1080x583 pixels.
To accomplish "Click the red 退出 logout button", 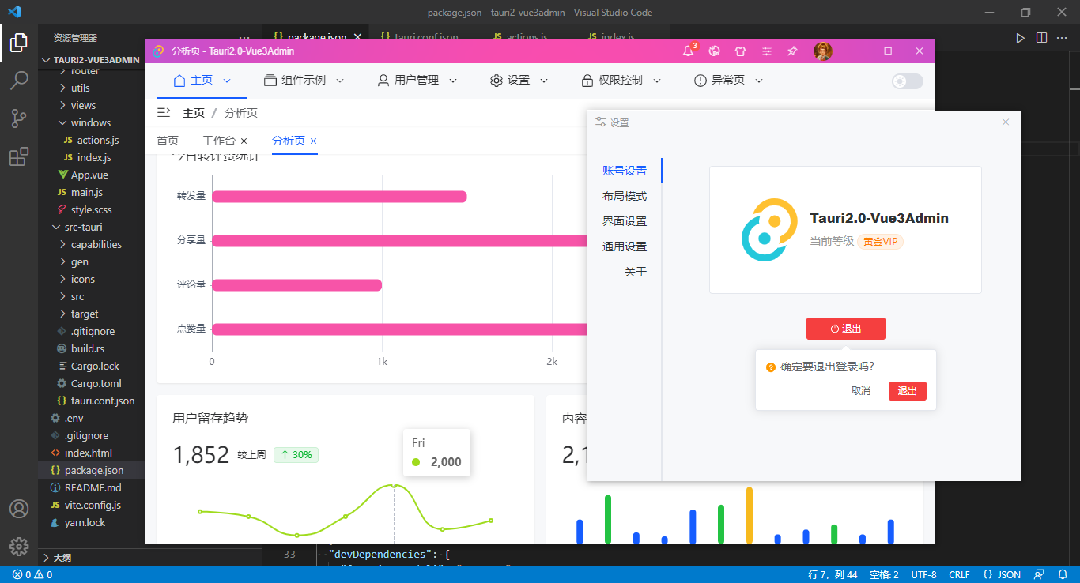I will (x=846, y=329).
